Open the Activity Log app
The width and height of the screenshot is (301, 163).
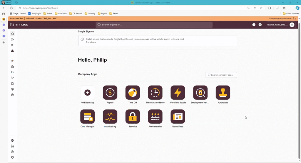[110, 117]
